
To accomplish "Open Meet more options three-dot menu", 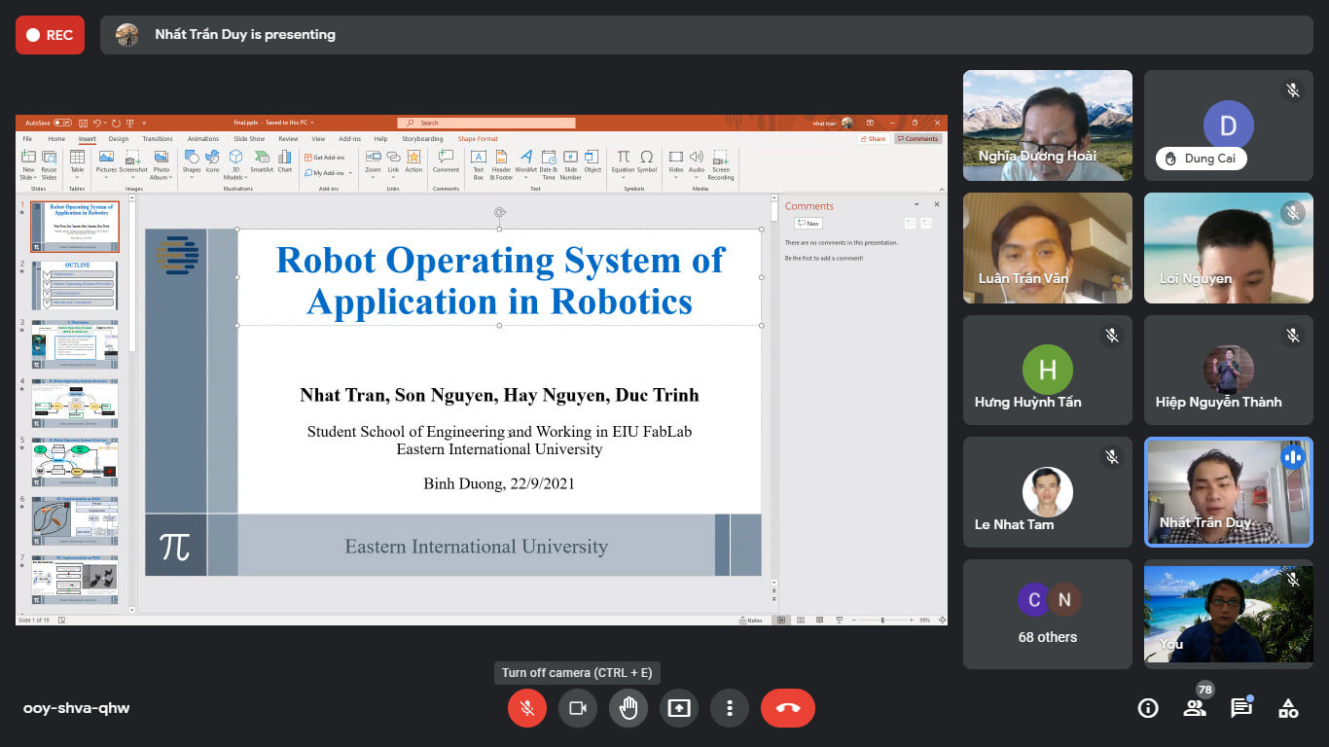I will pyautogui.click(x=730, y=708).
